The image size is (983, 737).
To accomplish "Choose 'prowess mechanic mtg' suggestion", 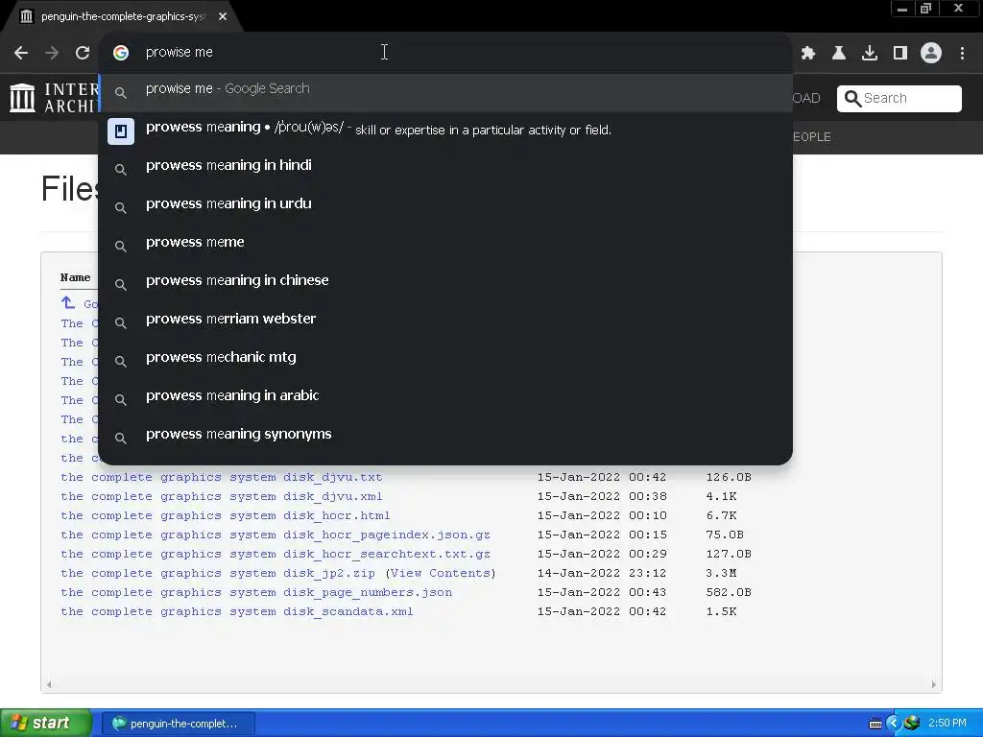I will [445, 361].
